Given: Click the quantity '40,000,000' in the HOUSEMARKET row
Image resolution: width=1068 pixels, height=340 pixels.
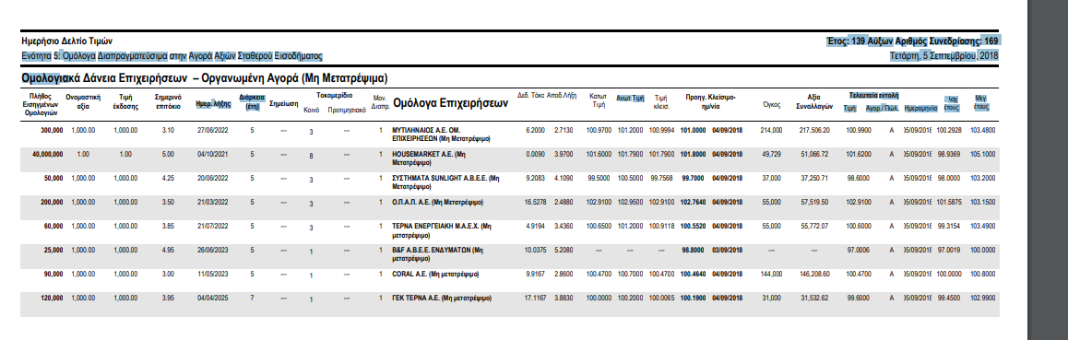Looking at the screenshot, I should click(x=48, y=155).
